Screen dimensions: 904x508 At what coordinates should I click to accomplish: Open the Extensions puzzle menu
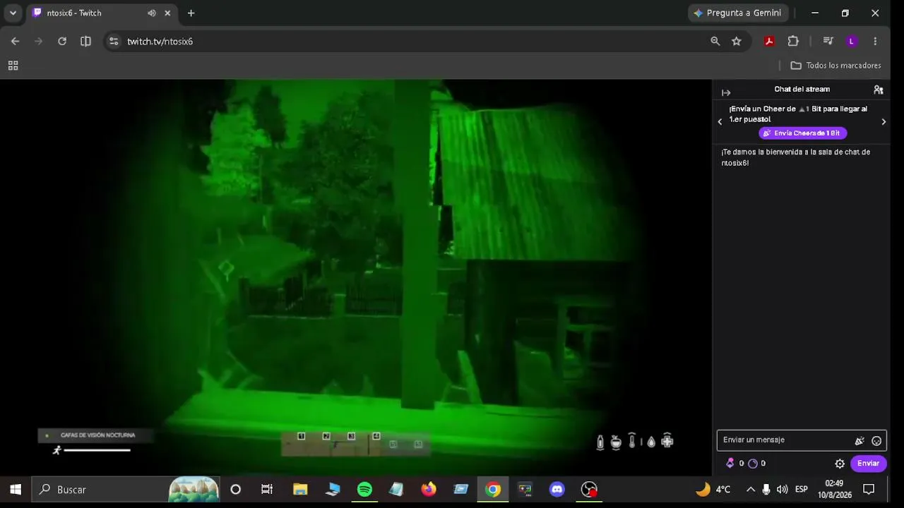(x=793, y=41)
